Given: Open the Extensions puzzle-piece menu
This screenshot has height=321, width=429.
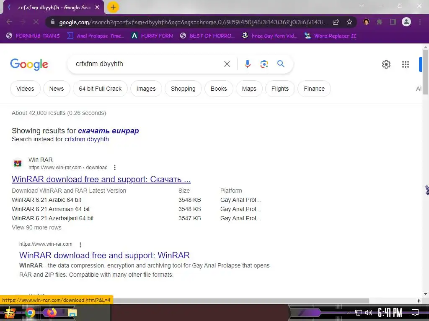Looking at the screenshot, I should pos(379,22).
